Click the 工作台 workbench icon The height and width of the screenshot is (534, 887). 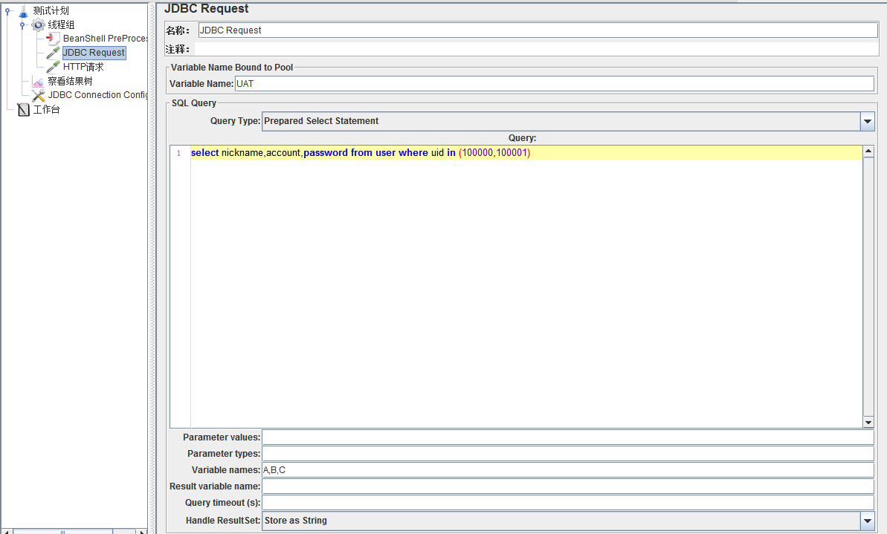(x=24, y=110)
